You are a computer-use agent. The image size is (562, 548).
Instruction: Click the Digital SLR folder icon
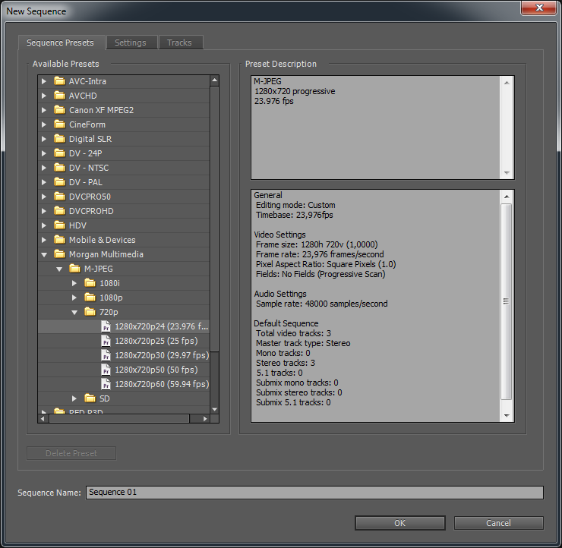coord(59,139)
